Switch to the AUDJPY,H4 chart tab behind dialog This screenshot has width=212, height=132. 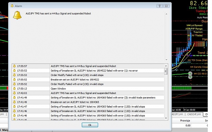177,114
